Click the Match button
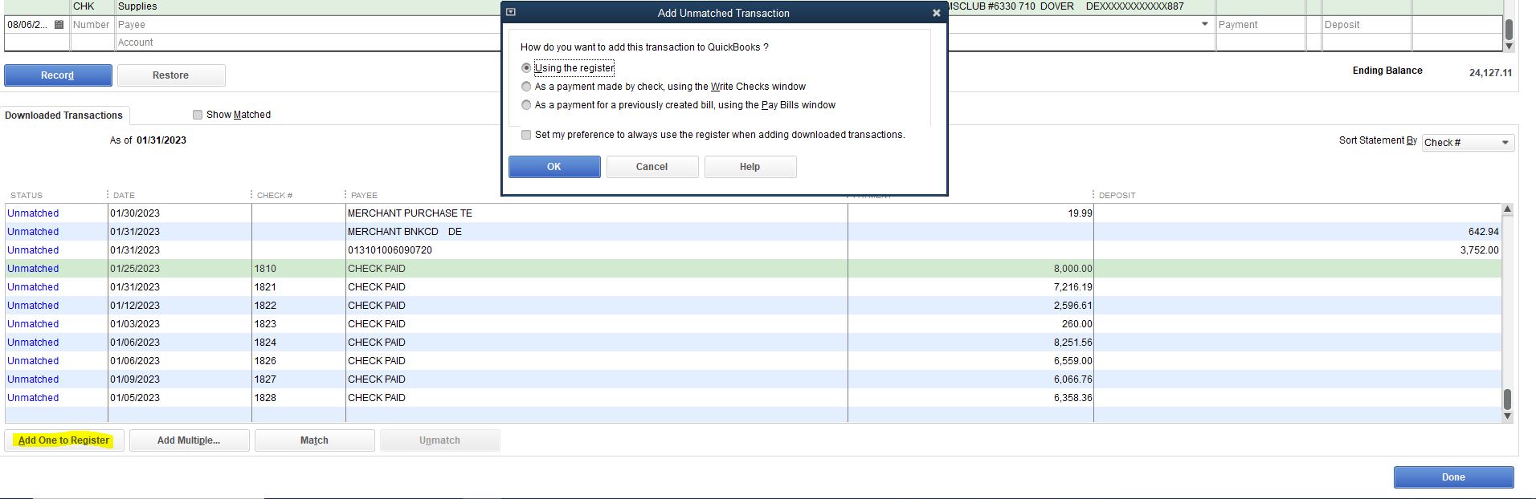1536x499 pixels. point(314,440)
